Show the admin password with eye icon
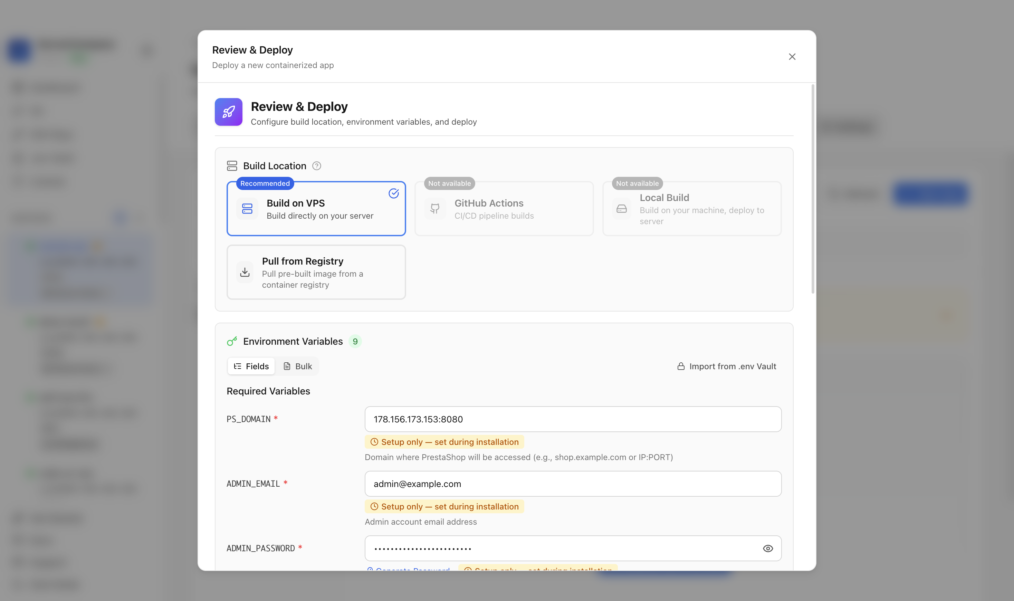The image size is (1014, 601). (x=768, y=548)
